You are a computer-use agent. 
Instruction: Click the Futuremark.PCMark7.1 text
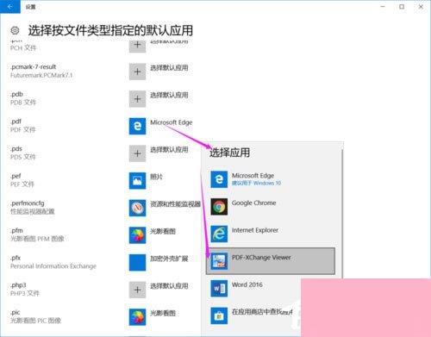41,75
